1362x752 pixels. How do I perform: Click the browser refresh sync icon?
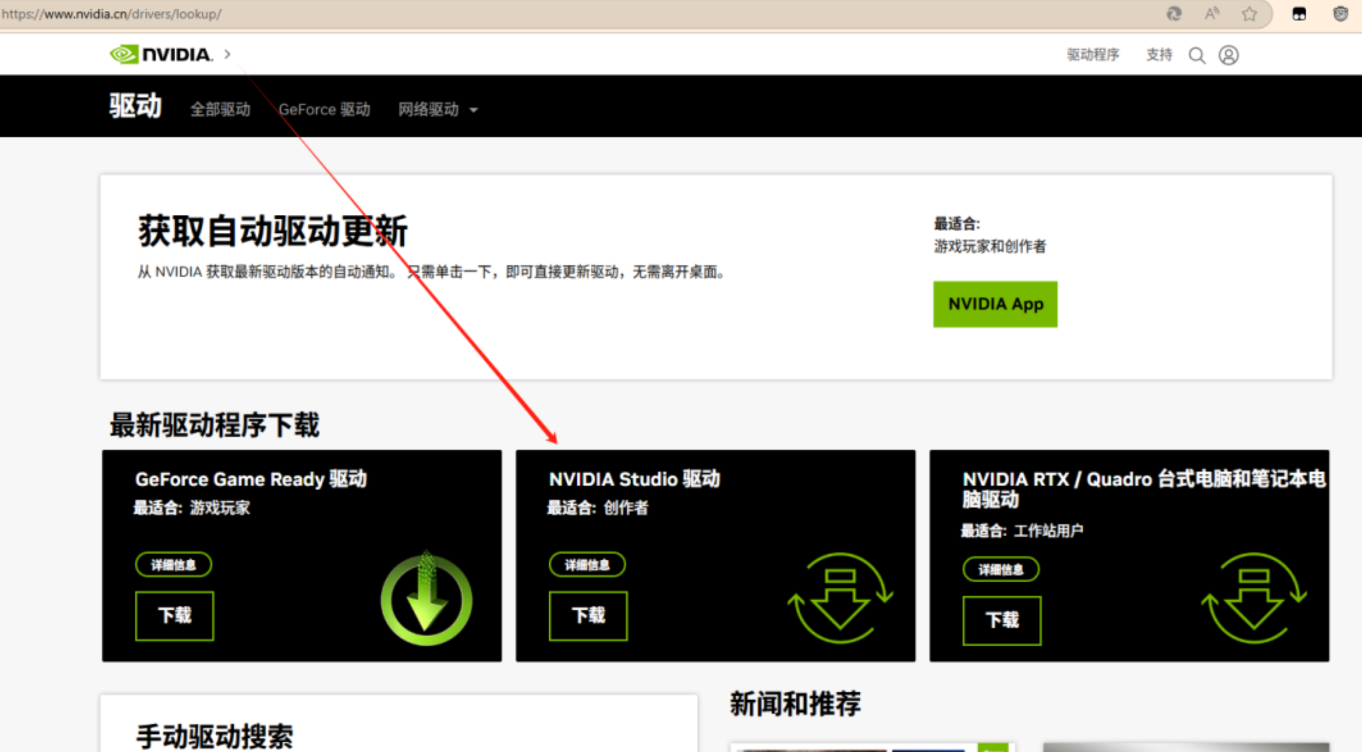(x=1174, y=14)
